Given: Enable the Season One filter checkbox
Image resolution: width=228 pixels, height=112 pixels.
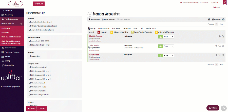Looking at the screenshot, I should [30, 56].
